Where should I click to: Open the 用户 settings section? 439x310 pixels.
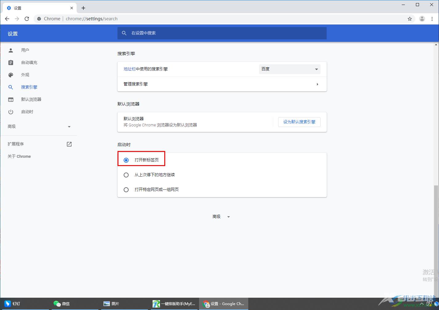click(25, 50)
